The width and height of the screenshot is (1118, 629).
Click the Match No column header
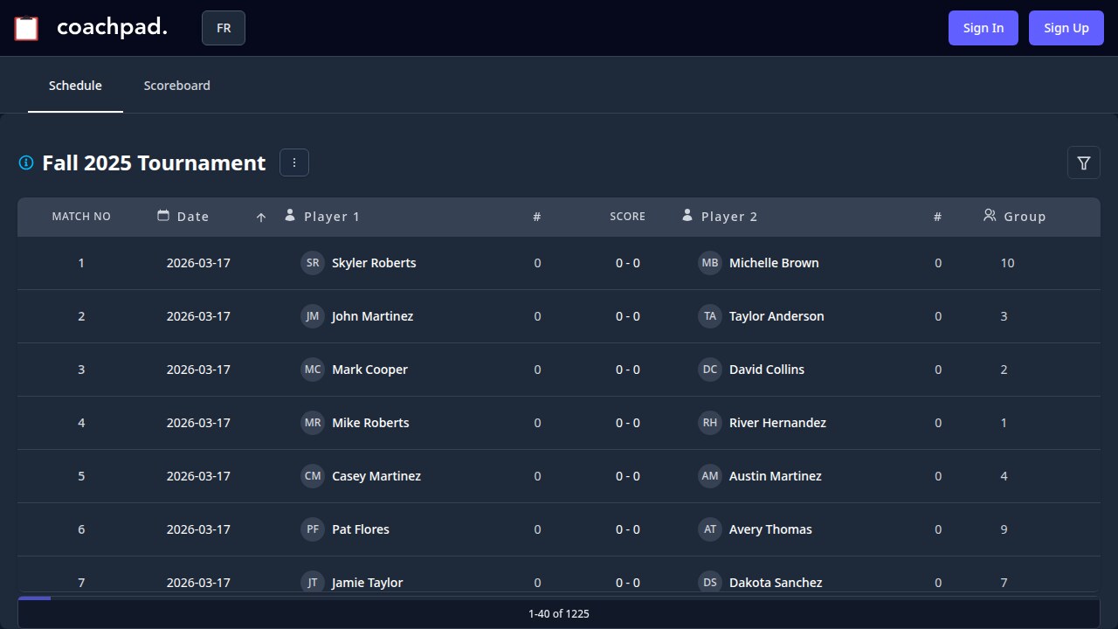(x=81, y=216)
